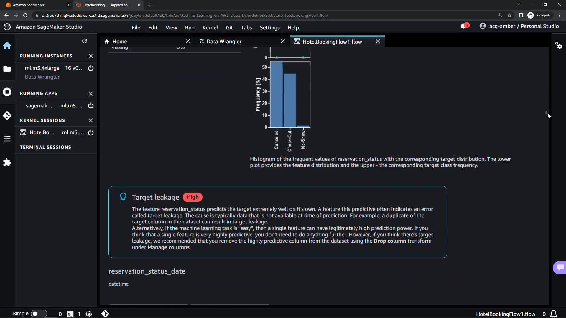Open the notifications bell with badge
Image resolution: width=566 pixels, height=318 pixels.
464,26
